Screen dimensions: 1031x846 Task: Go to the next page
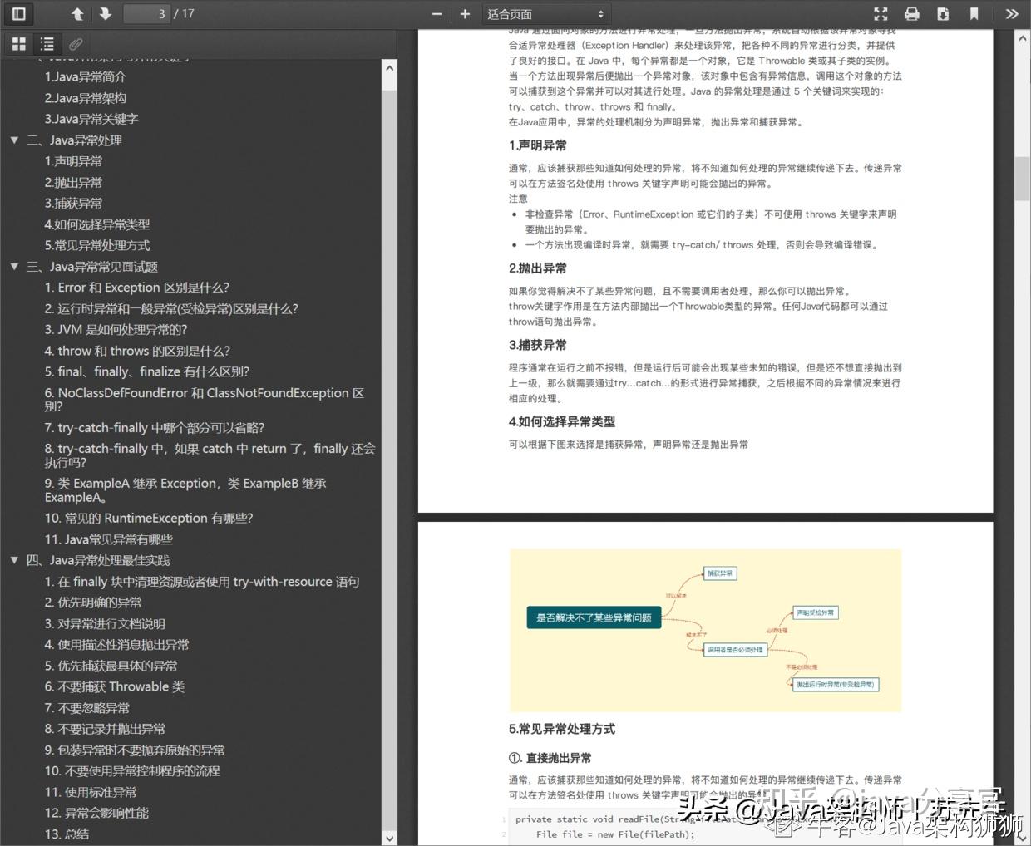(x=105, y=13)
